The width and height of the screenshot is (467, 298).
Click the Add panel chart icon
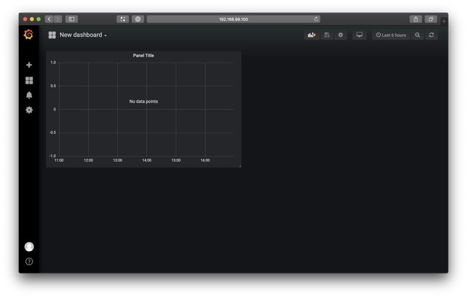pyautogui.click(x=312, y=35)
